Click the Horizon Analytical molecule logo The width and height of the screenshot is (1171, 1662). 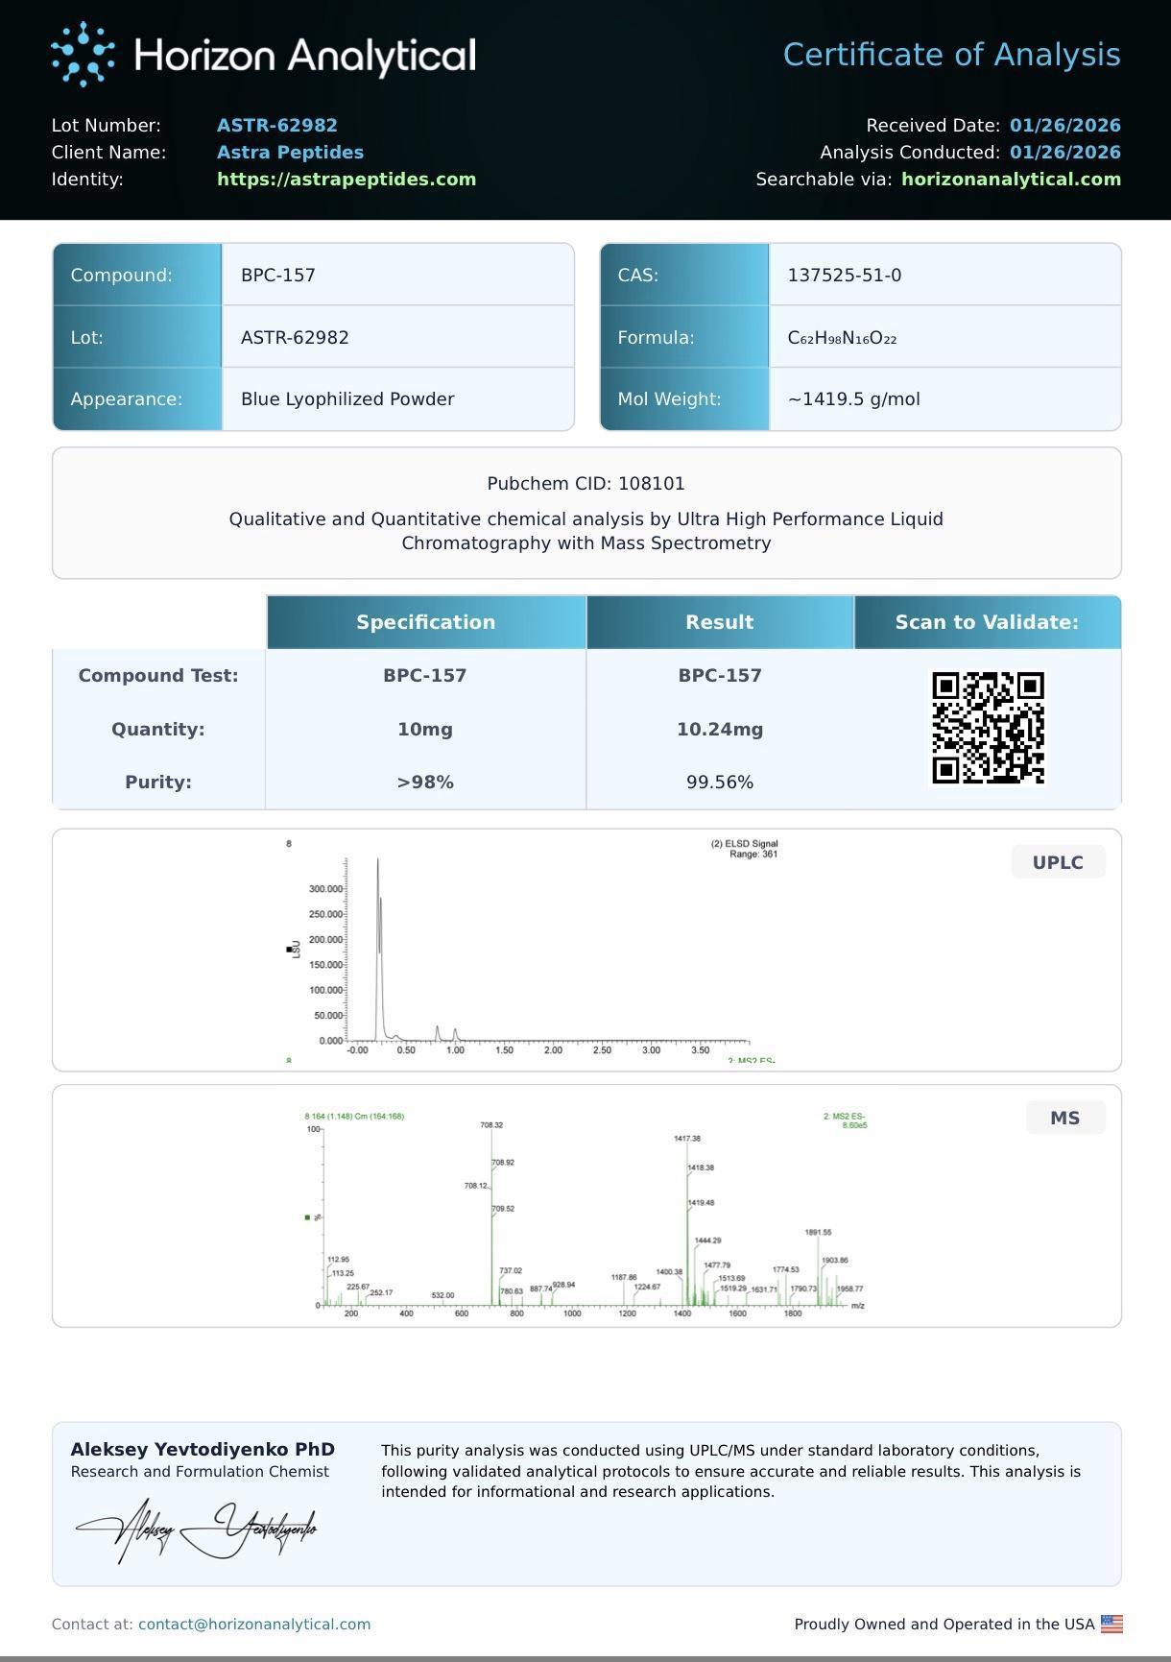point(83,55)
